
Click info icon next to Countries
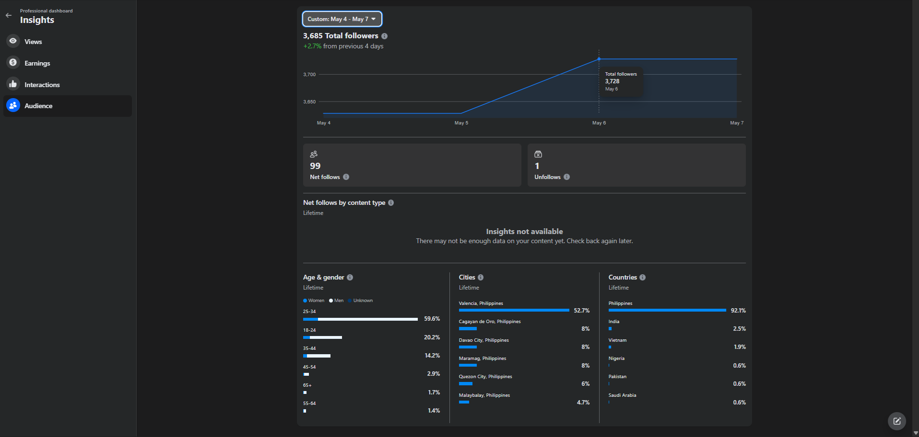643,278
